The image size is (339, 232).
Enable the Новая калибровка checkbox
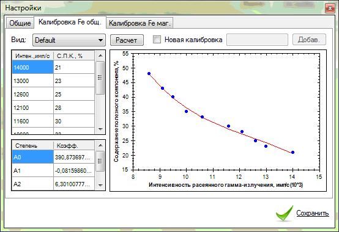[157, 40]
